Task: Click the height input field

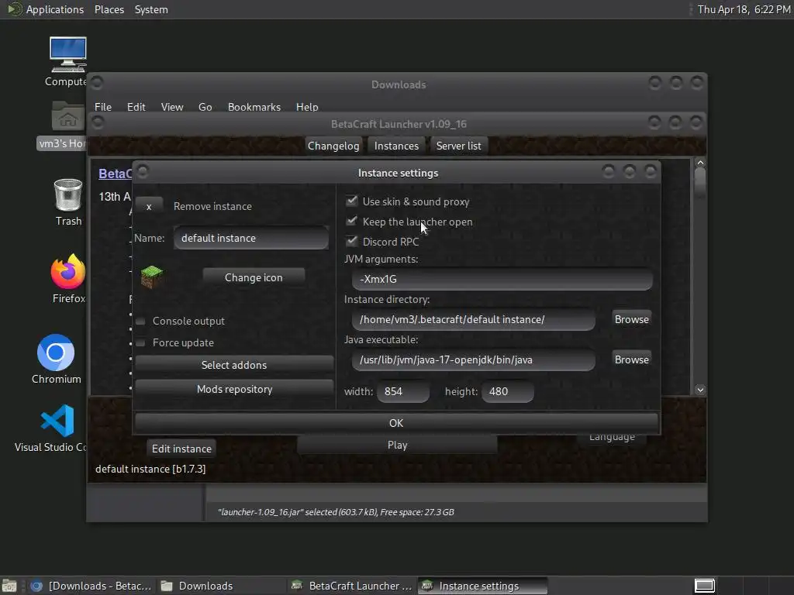Action: [507, 391]
